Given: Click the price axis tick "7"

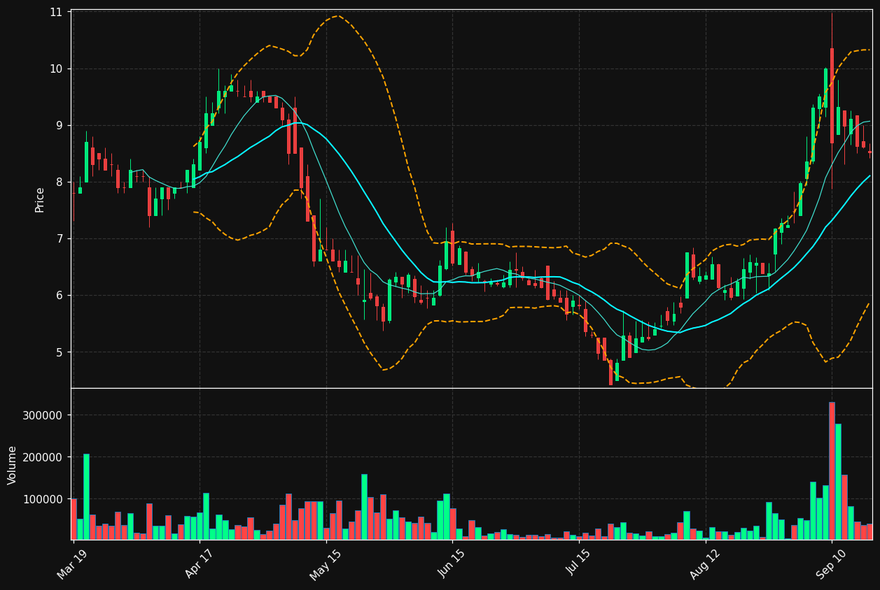Looking at the screenshot, I should pyautogui.click(x=59, y=239).
